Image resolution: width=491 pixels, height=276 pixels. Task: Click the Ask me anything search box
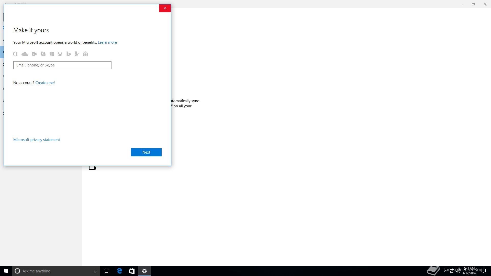(56, 271)
